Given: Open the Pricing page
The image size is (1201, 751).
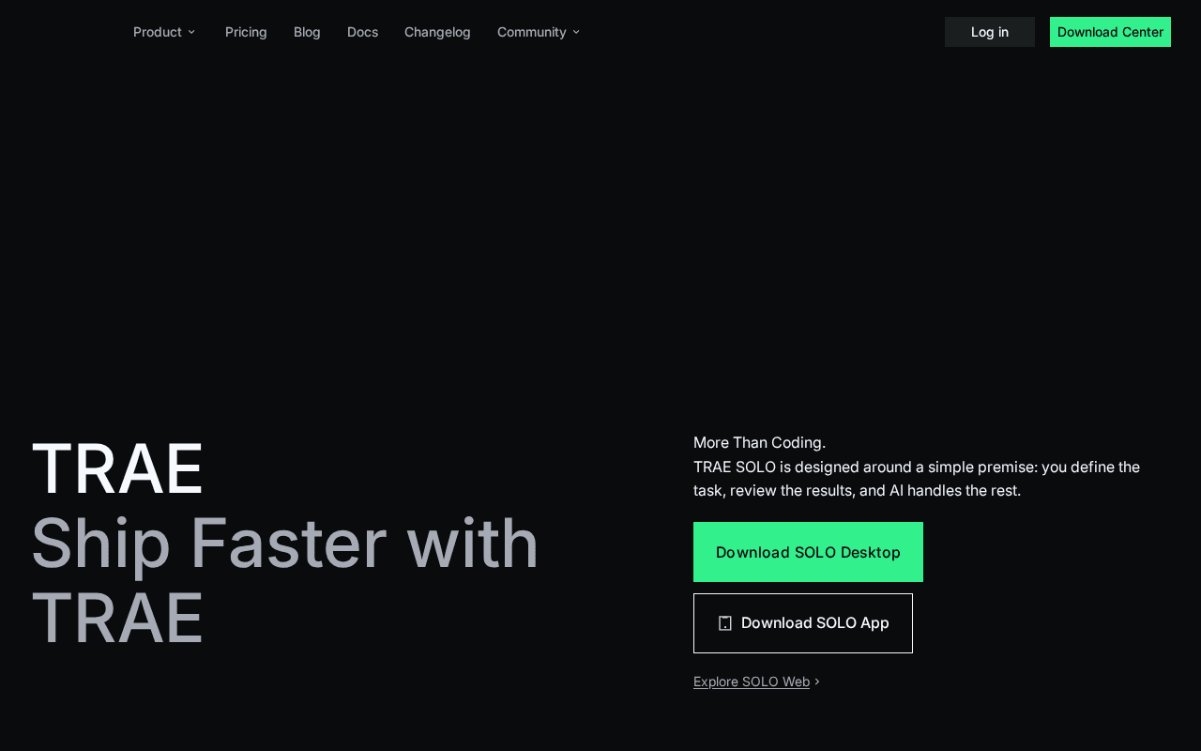Looking at the screenshot, I should point(246,32).
